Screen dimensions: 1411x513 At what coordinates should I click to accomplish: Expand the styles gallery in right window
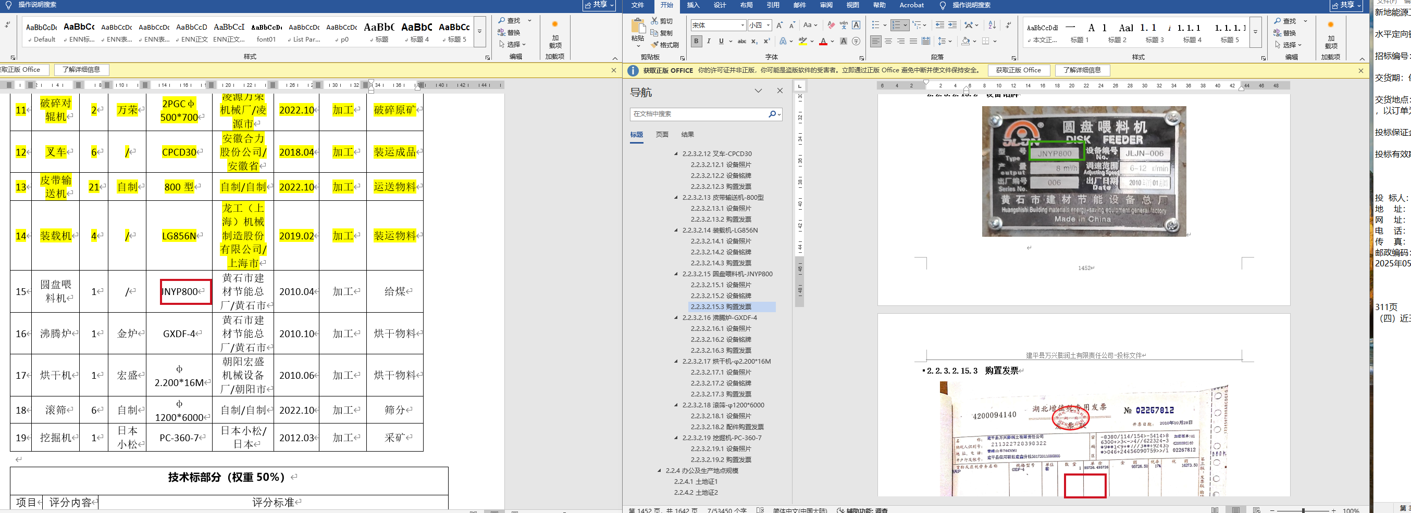coord(1255,32)
